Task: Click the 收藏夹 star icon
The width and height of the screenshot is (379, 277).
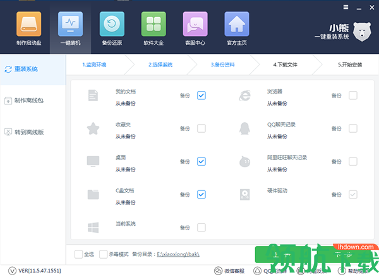Action: pos(93,128)
